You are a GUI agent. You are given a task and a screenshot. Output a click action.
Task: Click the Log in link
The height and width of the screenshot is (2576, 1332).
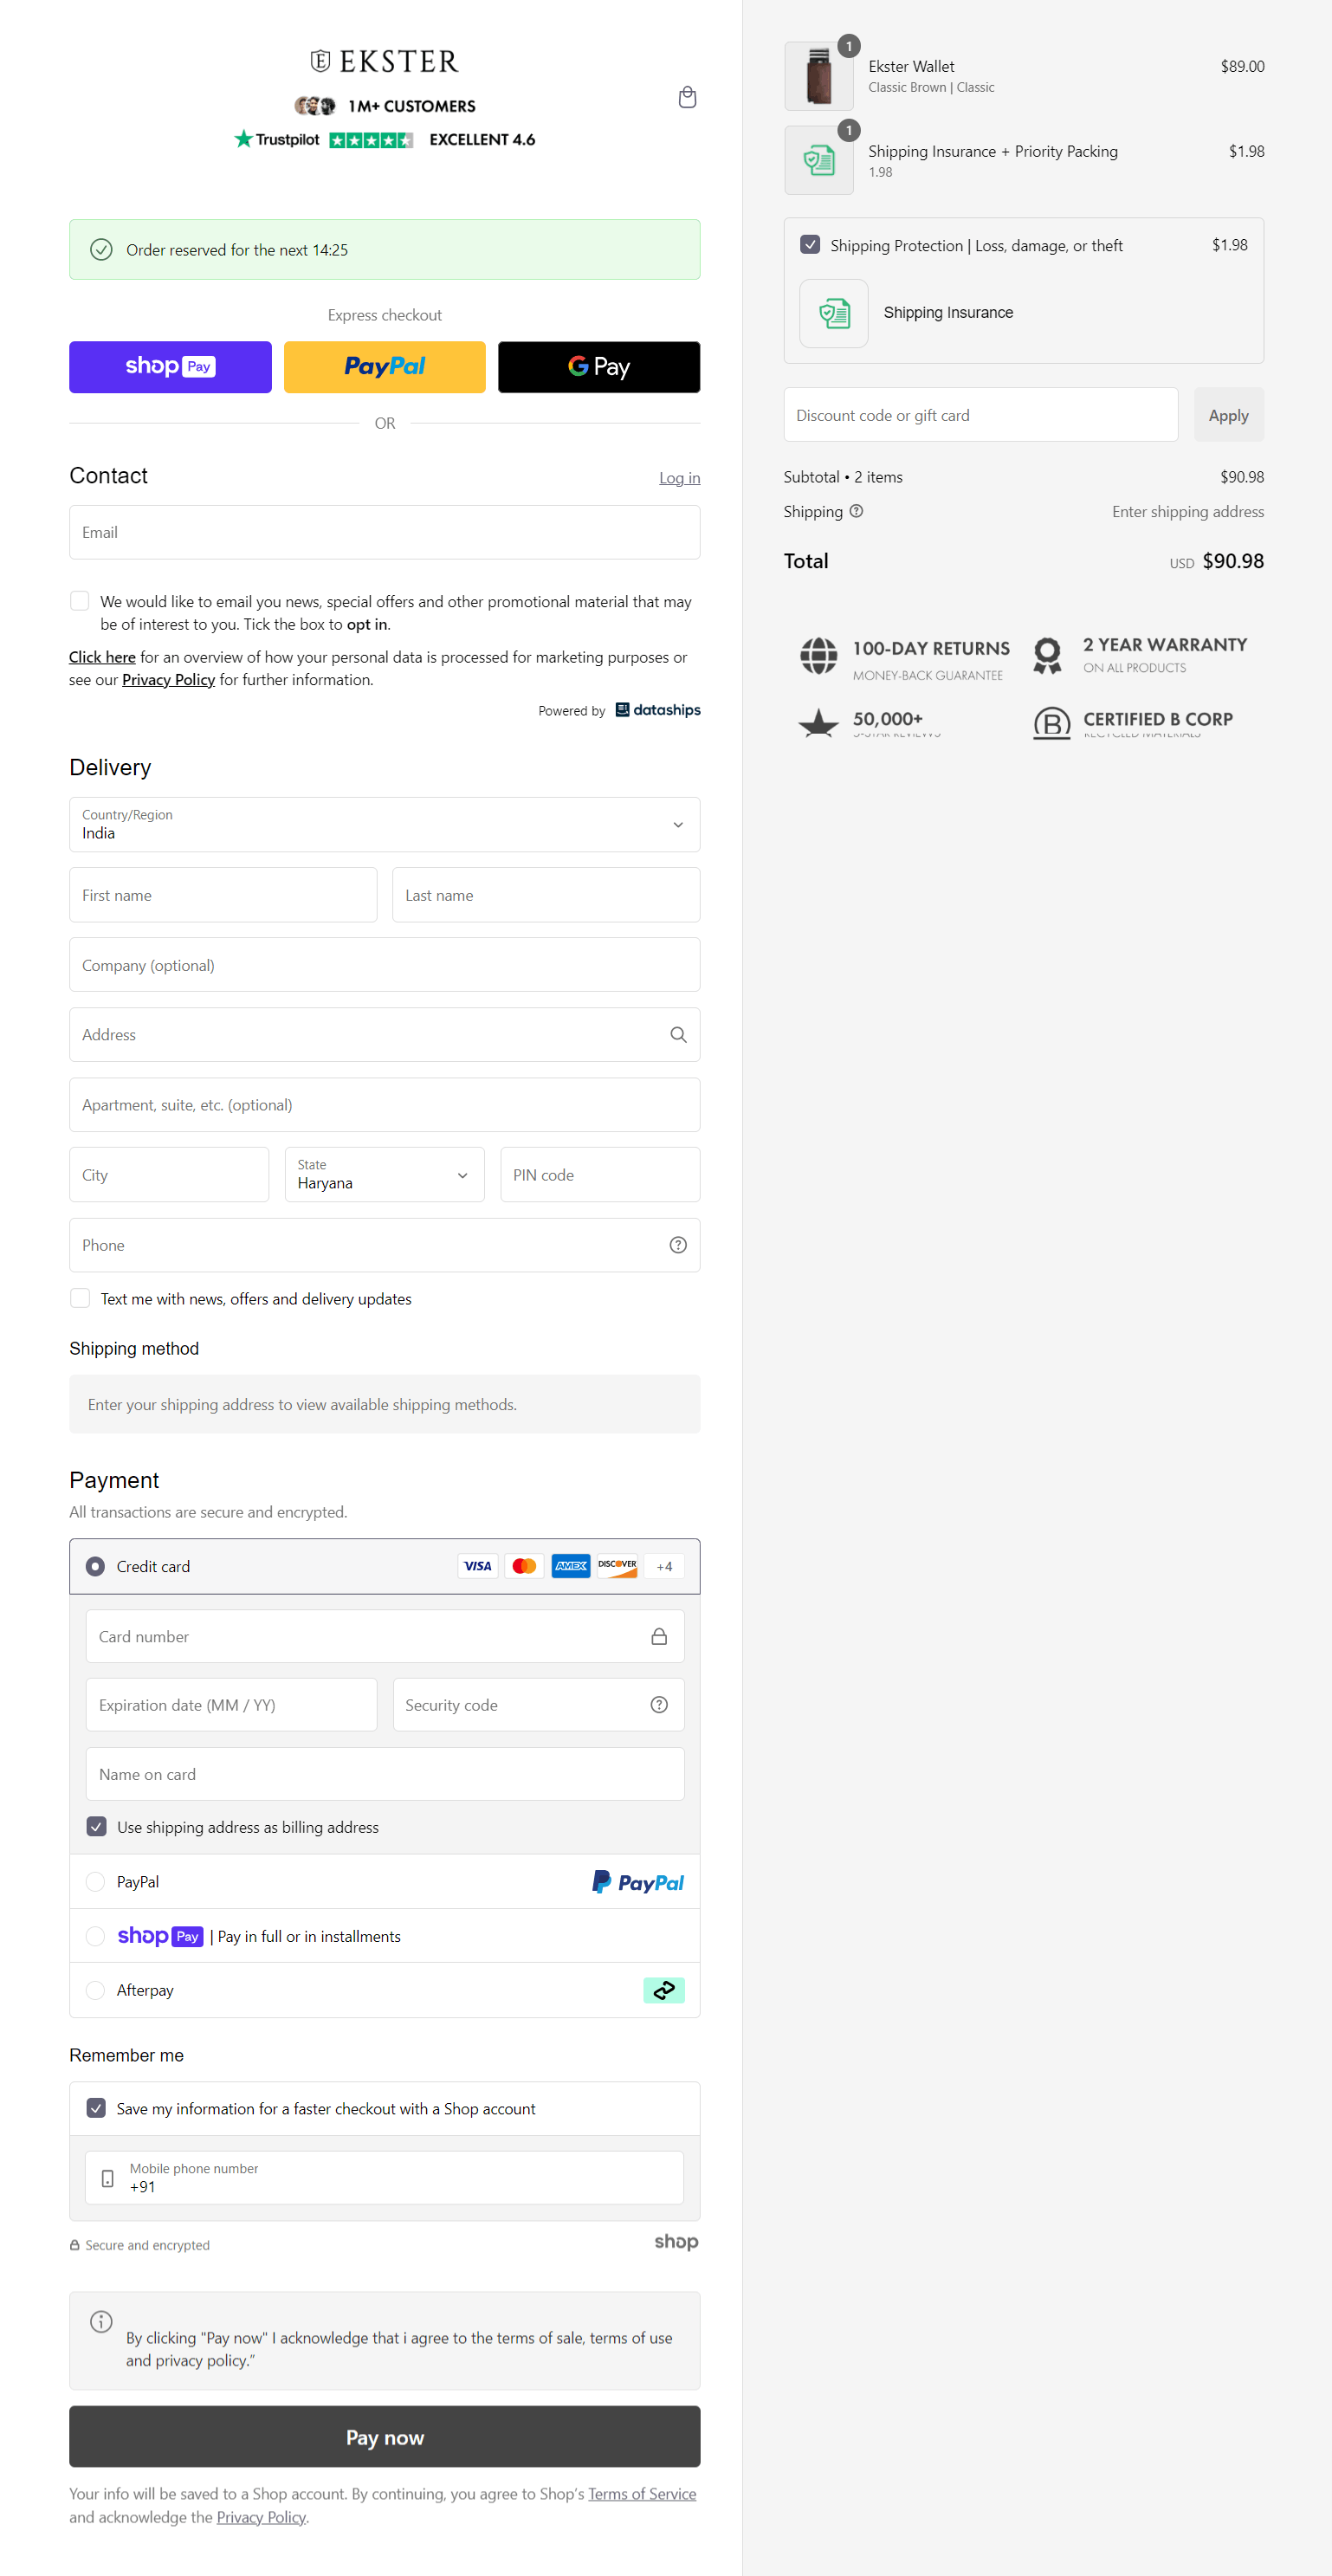click(x=679, y=478)
